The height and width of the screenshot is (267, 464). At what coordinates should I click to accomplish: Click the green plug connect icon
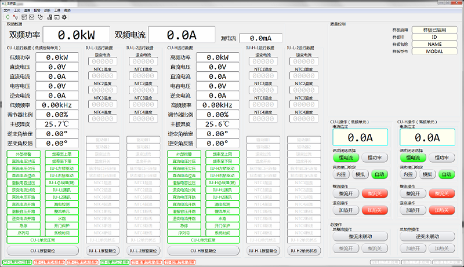click(6, 17)
